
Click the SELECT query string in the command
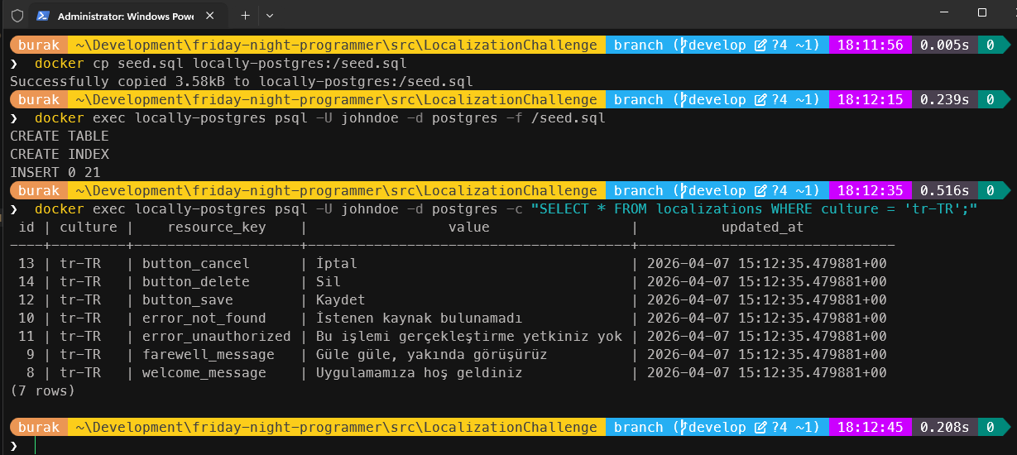point(755,209)
